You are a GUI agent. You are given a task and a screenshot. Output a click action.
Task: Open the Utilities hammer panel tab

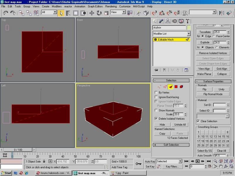coord(188,21)
